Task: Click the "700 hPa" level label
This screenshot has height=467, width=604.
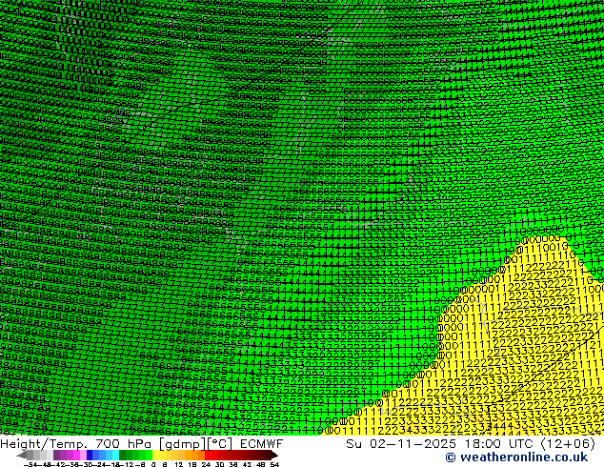Action: [123, 444]
